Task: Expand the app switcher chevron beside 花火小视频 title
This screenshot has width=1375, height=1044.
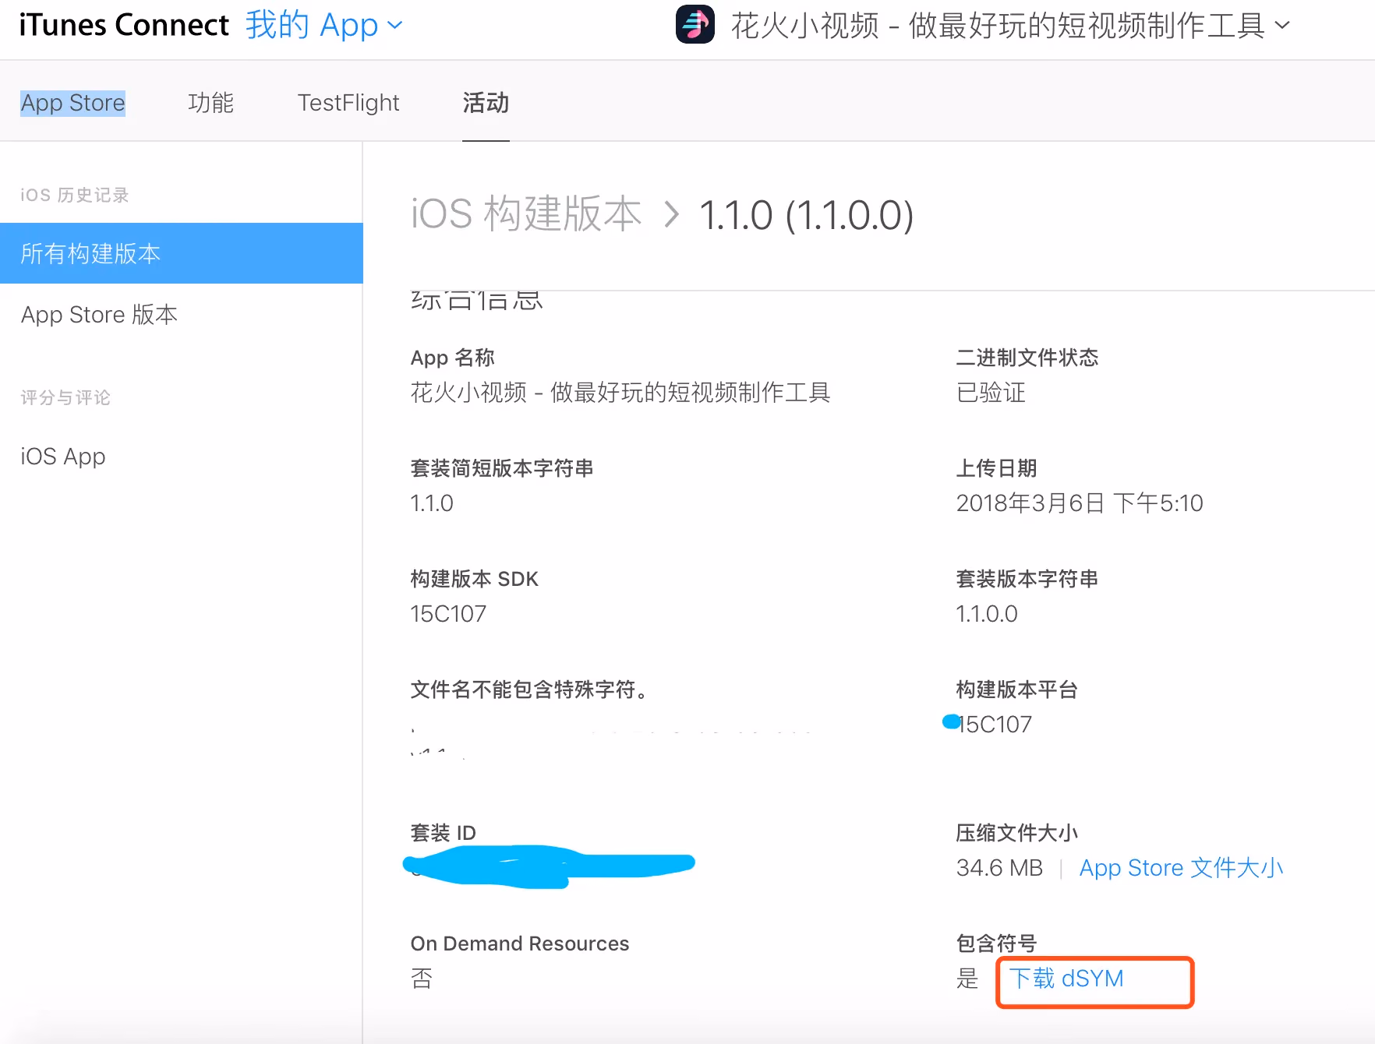Action: [x=1282, y=26]
